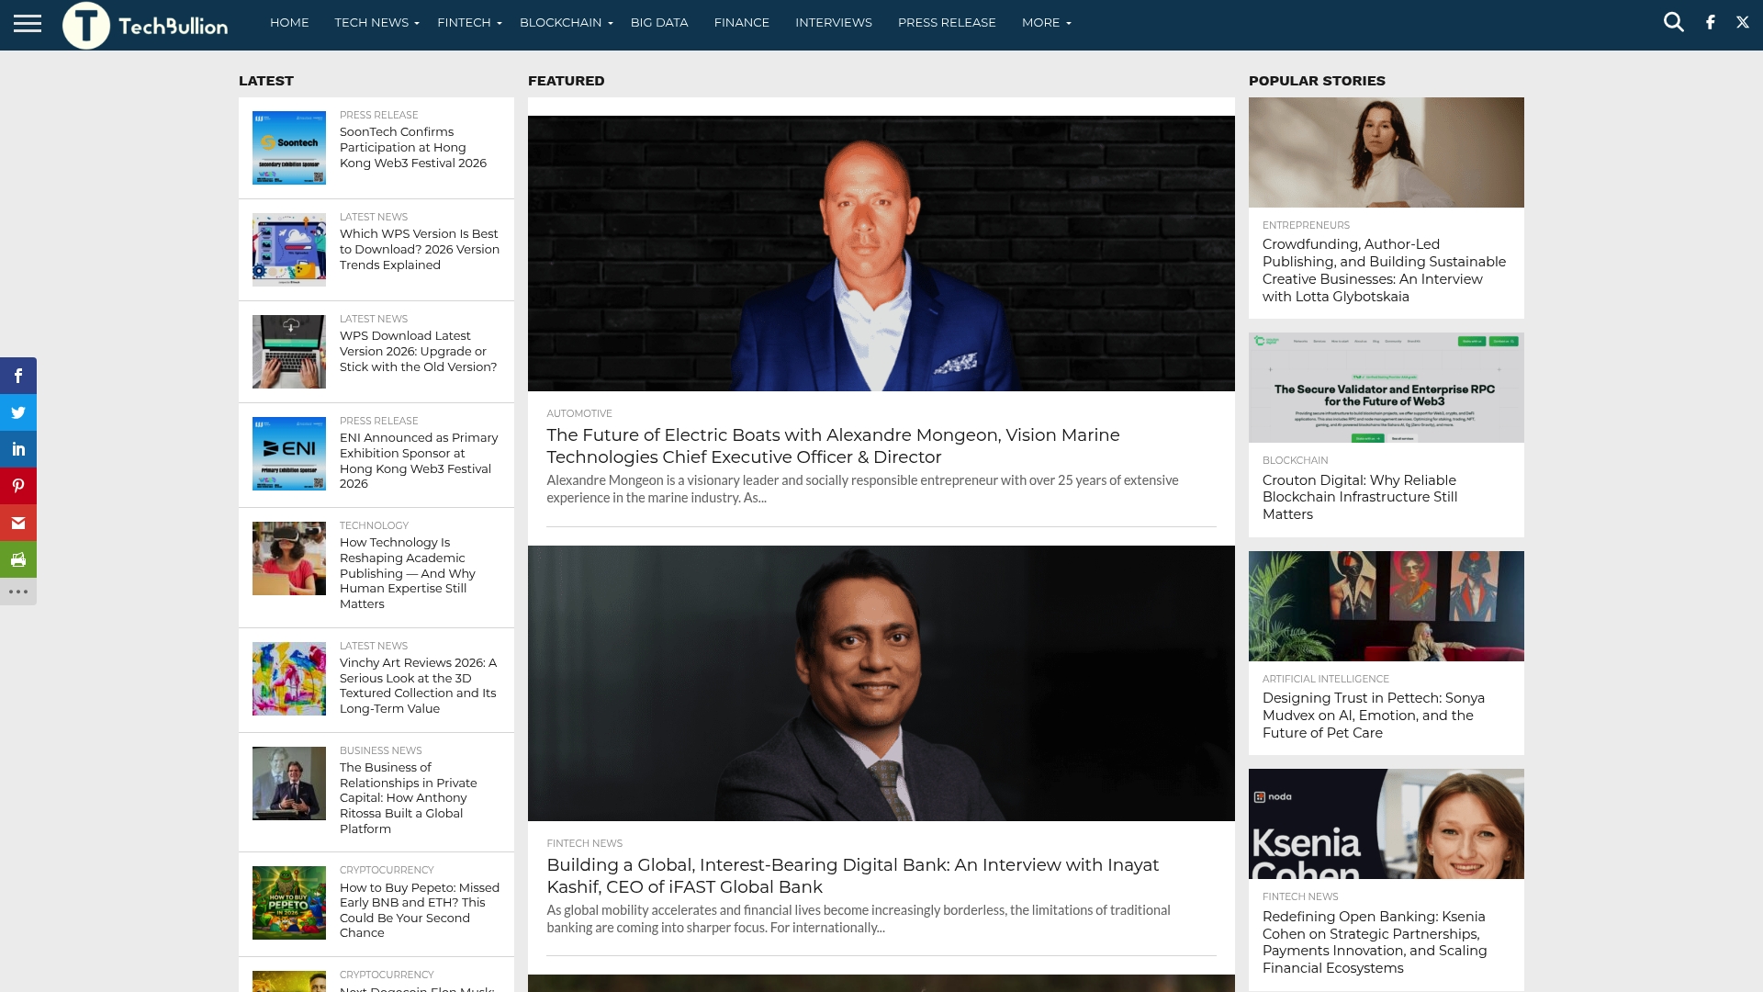
Task: Print the page using the sidebar print icon
Action: click(x=18, y=559)
